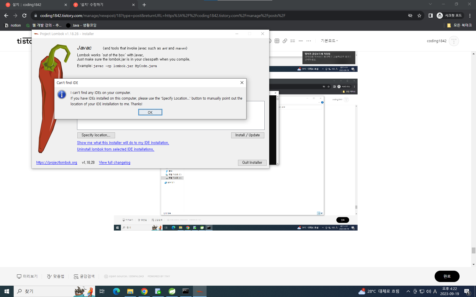The width and height of the screenshot is (476, 297).
Task: Insert a list with the editor toolbar list icon
Action: (x=293, y=41)
